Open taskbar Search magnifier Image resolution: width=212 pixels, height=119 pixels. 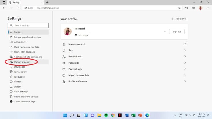72,115
